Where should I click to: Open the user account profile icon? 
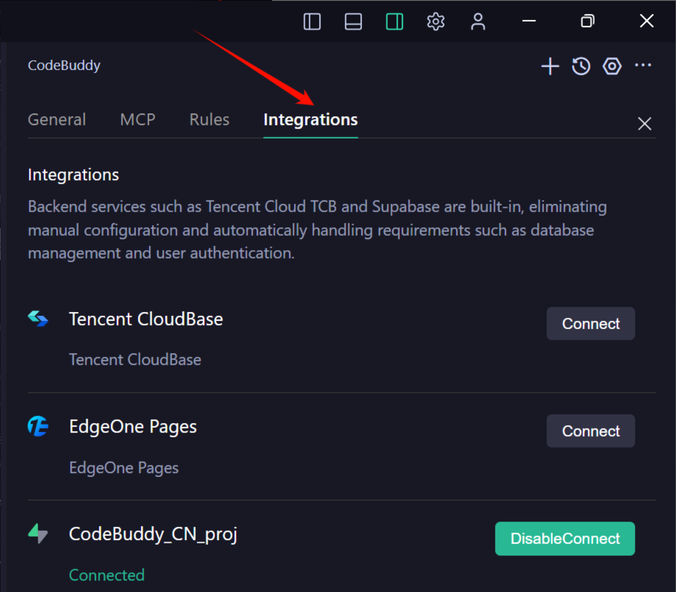[478, 22]
